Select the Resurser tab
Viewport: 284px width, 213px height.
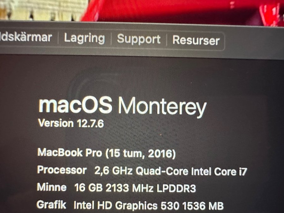pyautogui.click(x=196, y=40)
